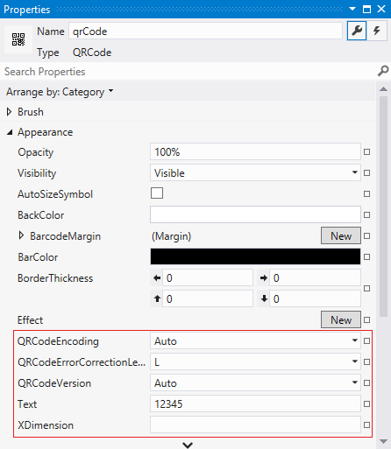Expand the Brush category
The image size is (391, 449).
10,112
